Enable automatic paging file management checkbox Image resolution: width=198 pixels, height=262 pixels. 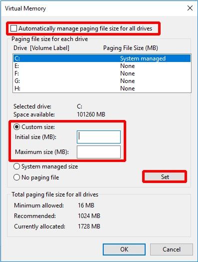point(13,28)
